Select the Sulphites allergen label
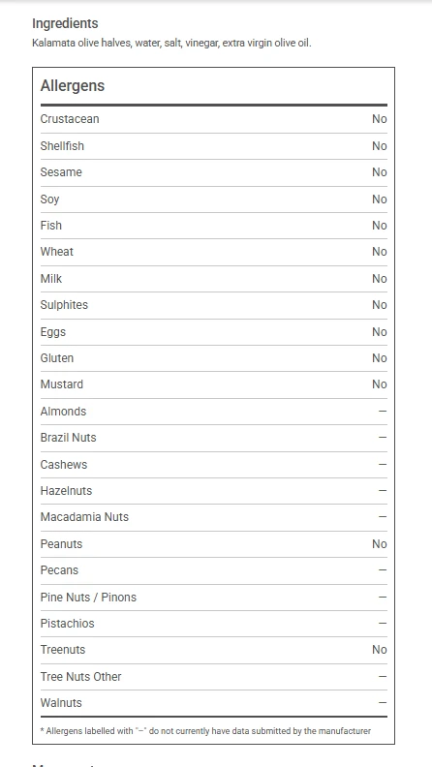Viewport: 432px width, 767px height. pyautogui.click(x=64, y=305)
